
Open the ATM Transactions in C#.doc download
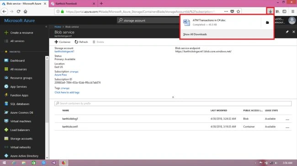(221, 22)
